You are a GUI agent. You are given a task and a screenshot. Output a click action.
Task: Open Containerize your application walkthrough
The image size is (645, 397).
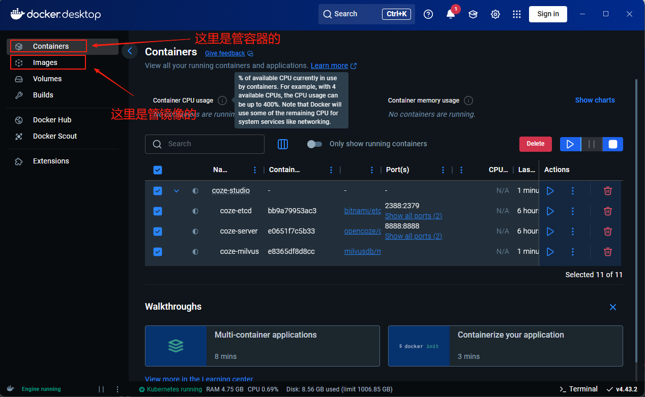tap(506, 346)
